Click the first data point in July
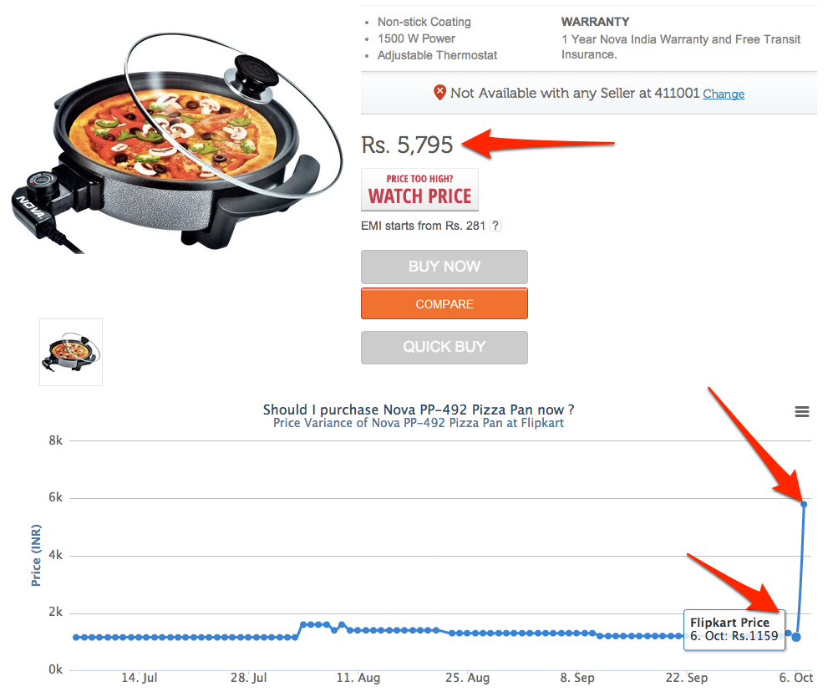Screen dimensions: 833x692 [x=76, y=637]
